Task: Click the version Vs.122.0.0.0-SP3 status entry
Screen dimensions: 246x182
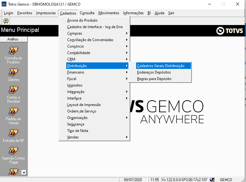Action: [x=184, y=180]
